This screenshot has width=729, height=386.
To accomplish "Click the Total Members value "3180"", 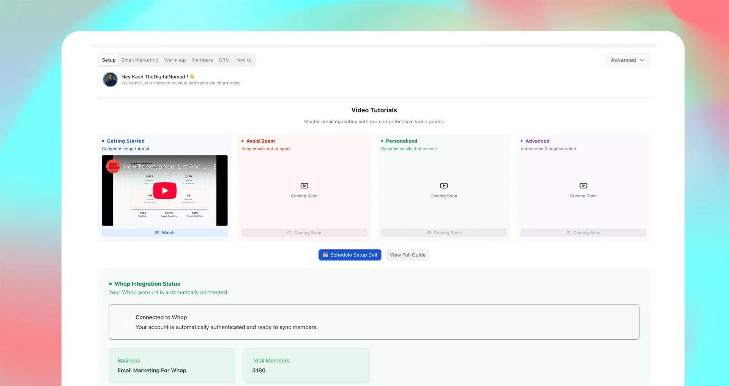I will 259,370.
